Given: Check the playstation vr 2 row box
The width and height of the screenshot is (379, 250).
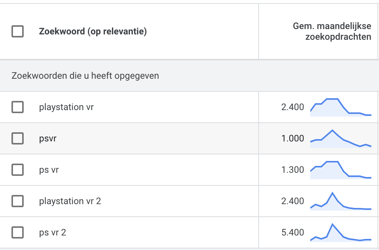Looking at the screenshot, I should click(18, 201).
